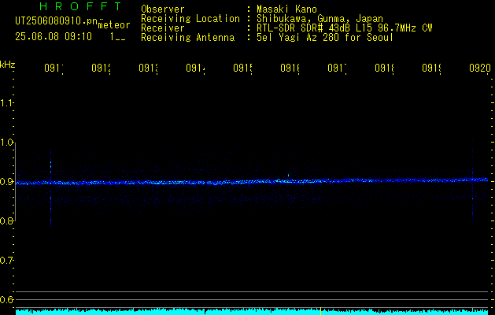Click the vertical burst line near 0911
The height and width of the screenshot is (315, 495).
[51, 188]
